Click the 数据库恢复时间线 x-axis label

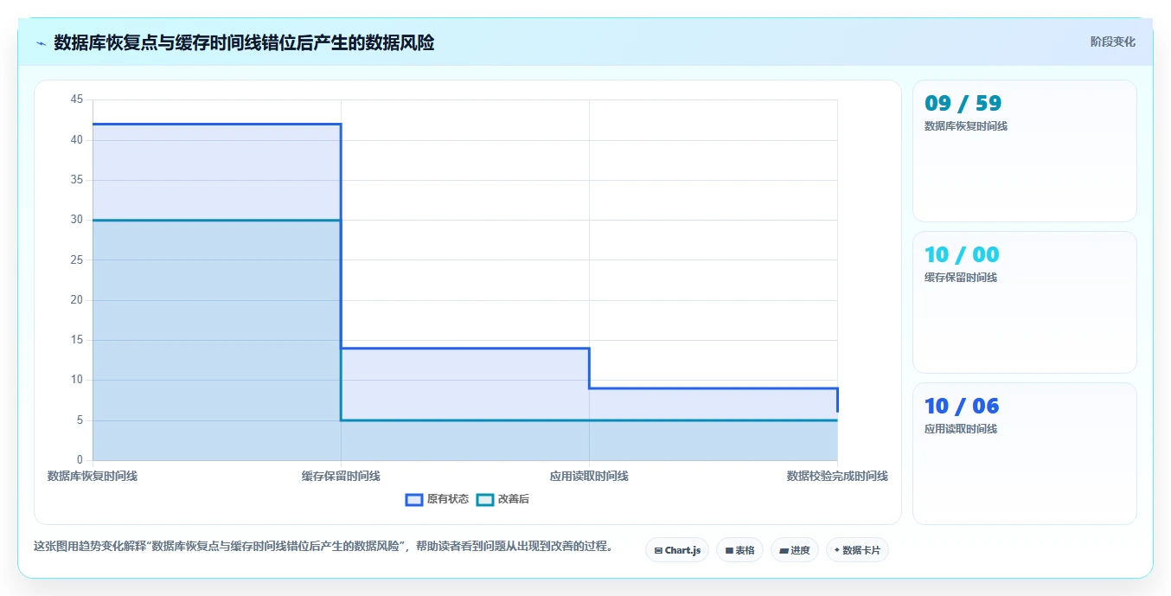click(x=92, y=476)
